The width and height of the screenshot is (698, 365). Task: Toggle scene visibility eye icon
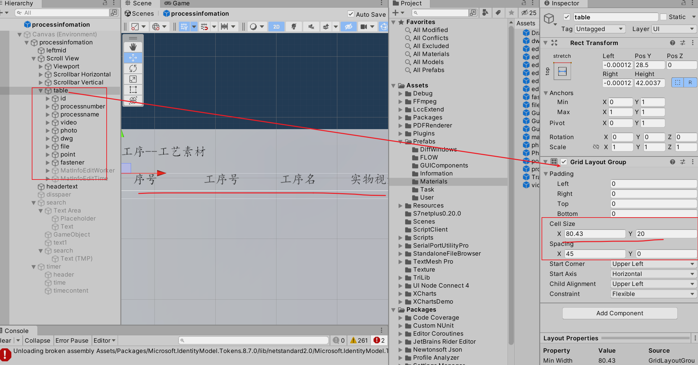pos(348,27)
